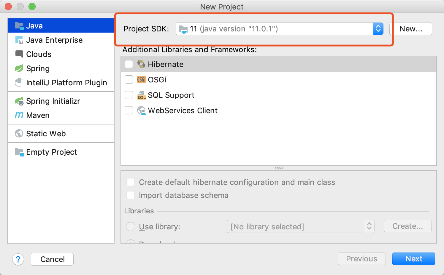Viewport: 444px width, 275px height.
Task: Click the Spring leaf icon
Action: click(19, 68)
